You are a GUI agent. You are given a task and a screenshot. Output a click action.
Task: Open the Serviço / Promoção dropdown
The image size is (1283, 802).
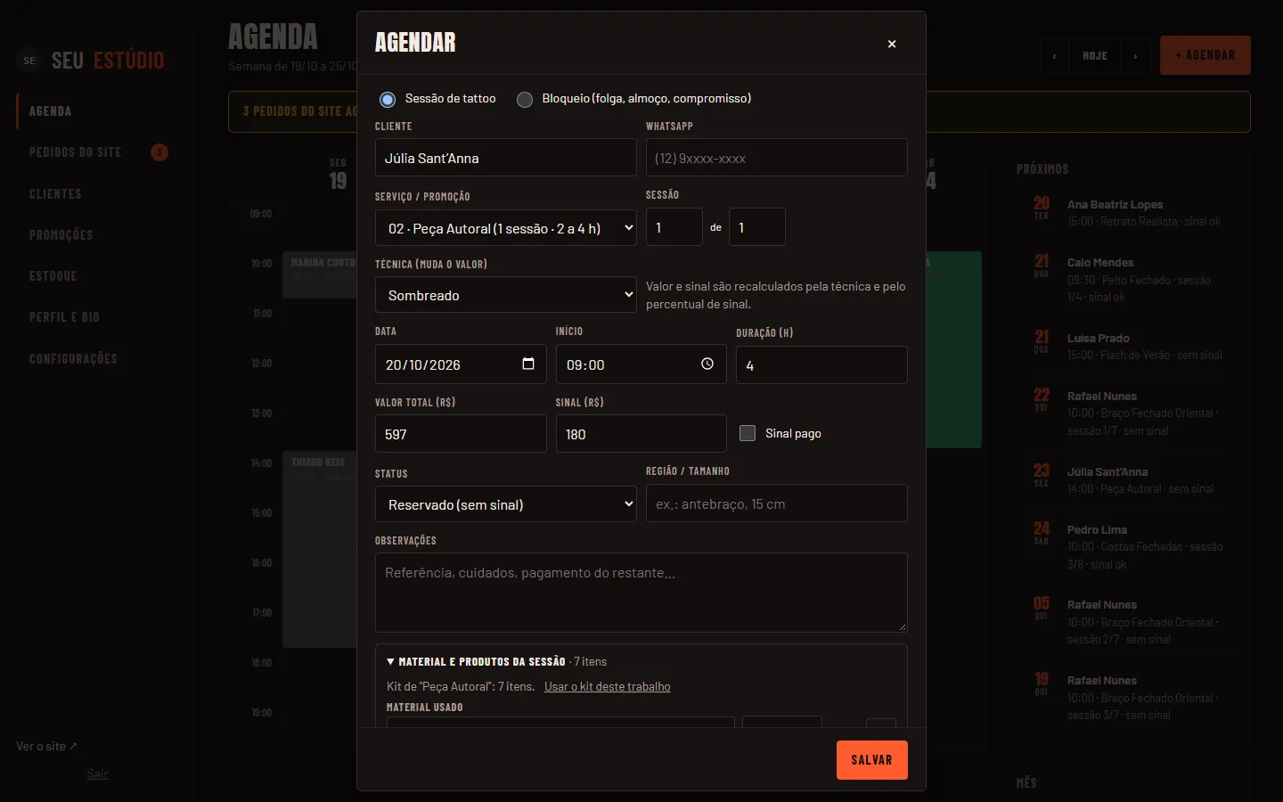pos(506,228)
